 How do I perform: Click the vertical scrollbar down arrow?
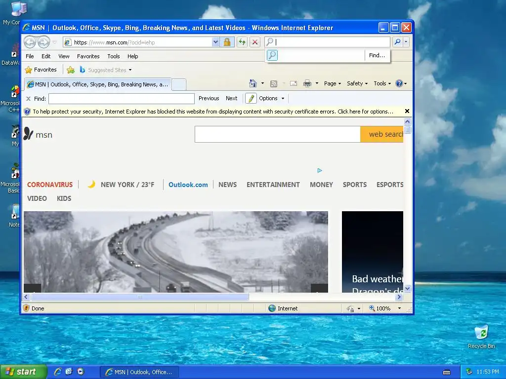pyautogui.click(x=407, y=288)
